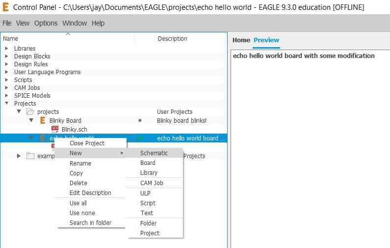Click preview text 'echo hello world board with some modification'
Image resolution: width=390 pixels, height=248 pixels.
pos(304,55)
